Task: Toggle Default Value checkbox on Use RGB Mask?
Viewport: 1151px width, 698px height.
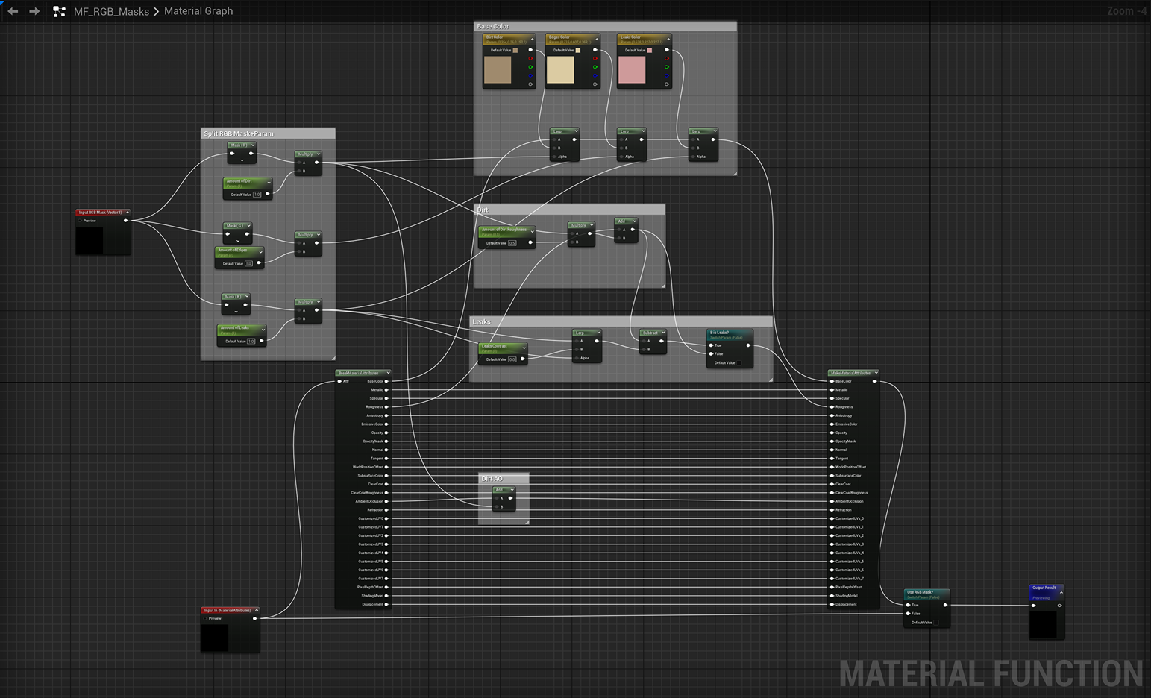Action: coord(937,622)
